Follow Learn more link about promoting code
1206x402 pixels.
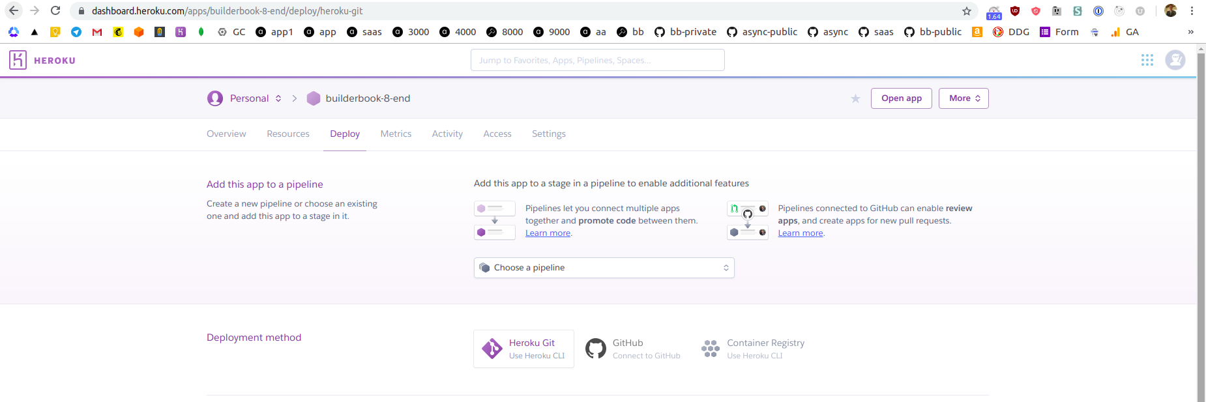(548, 233)
